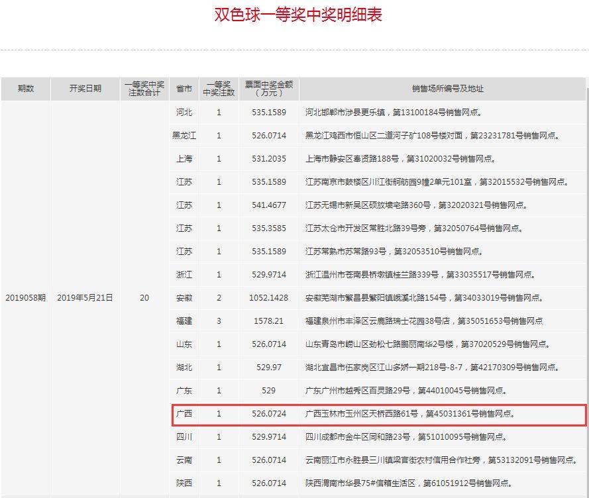Click the 一等奖中奖注数合计 column header
Screen dimensions: 589x498
(144, 89)
